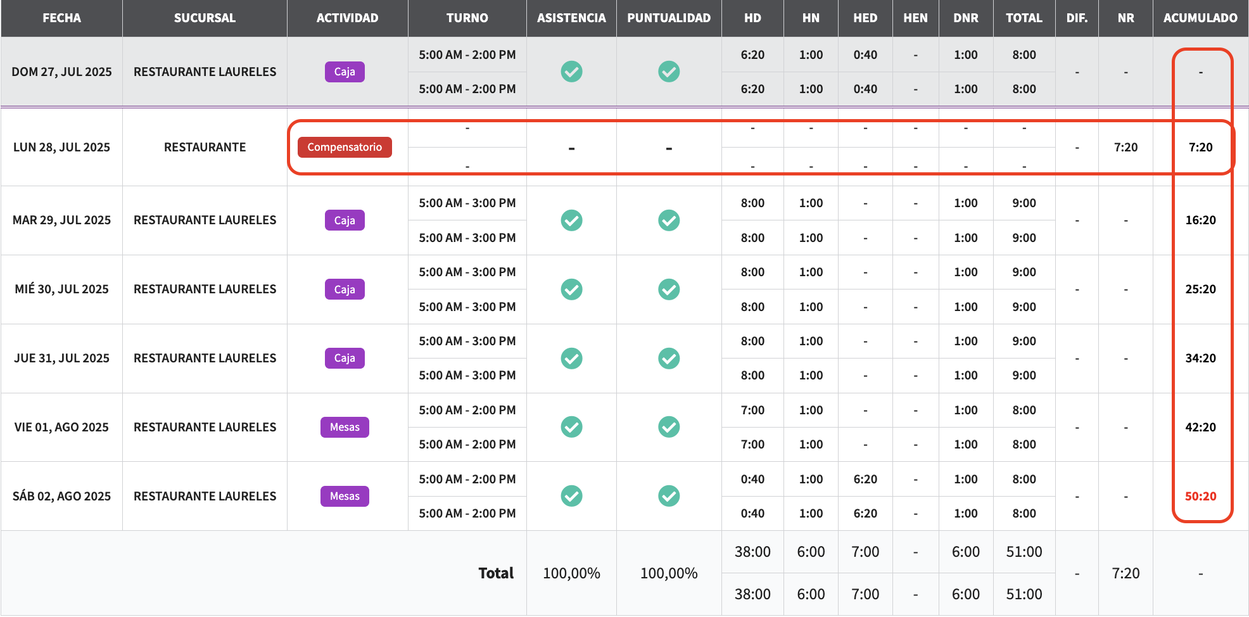Click the punctuality checkmark for DOM 27, JUL
Image resolution: width=1249 pixels, height=617 pixels.
(669, 72)
